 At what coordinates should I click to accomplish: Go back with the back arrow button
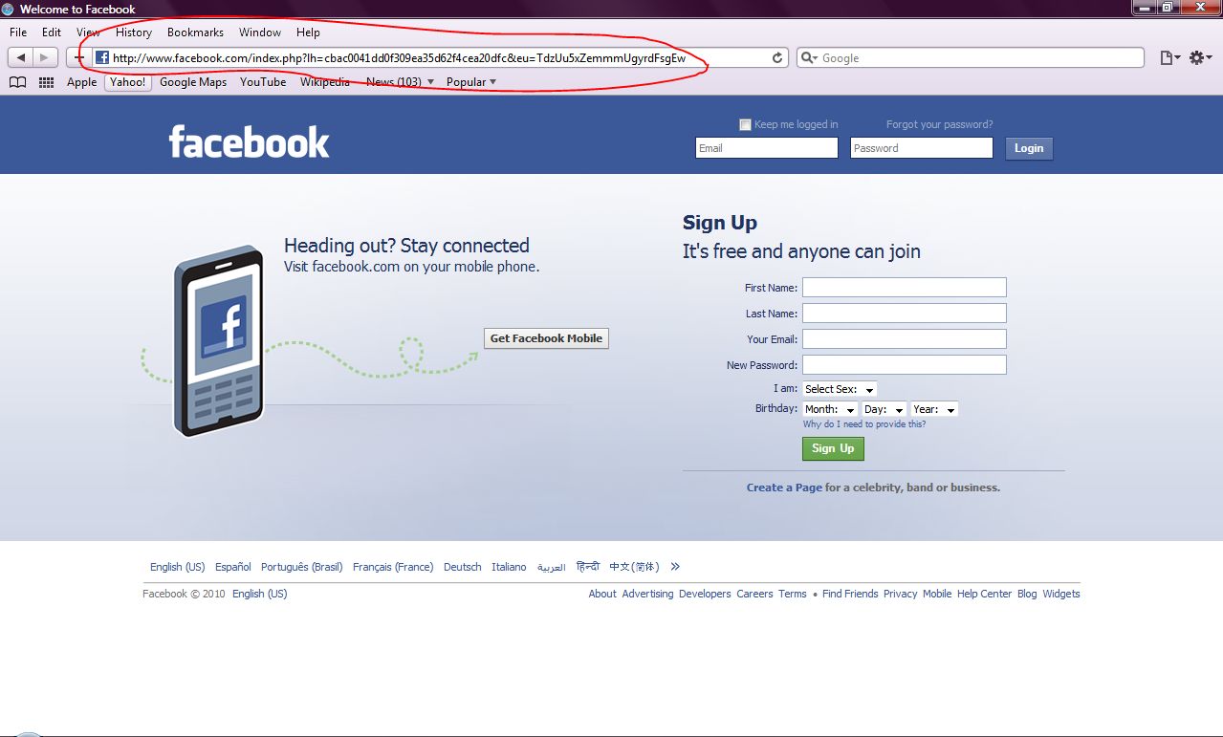21,58
